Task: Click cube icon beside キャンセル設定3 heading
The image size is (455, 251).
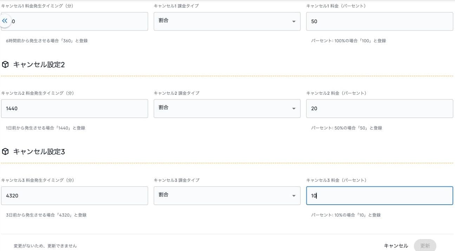Action: click(x=5, y=152)
